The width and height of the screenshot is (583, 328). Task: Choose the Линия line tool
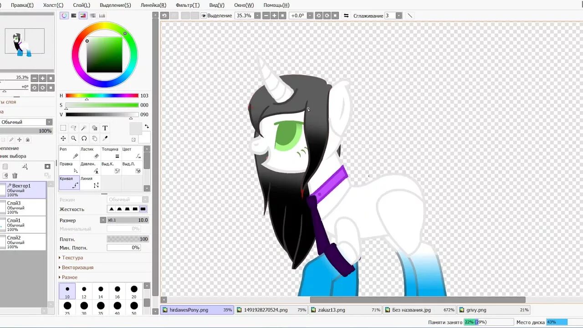pos(90,182)
